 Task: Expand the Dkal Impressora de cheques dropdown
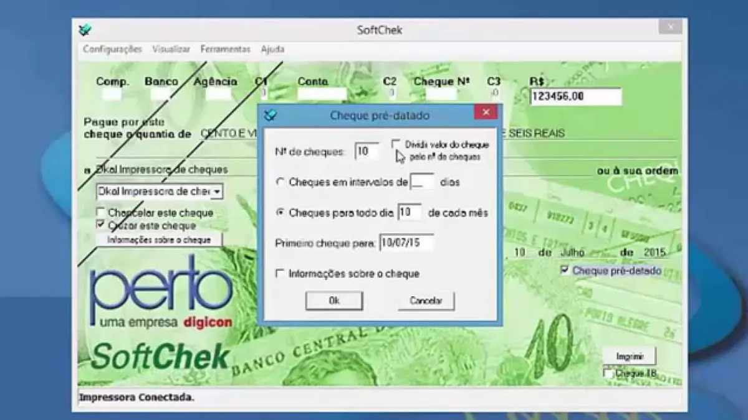click(216, 191)
